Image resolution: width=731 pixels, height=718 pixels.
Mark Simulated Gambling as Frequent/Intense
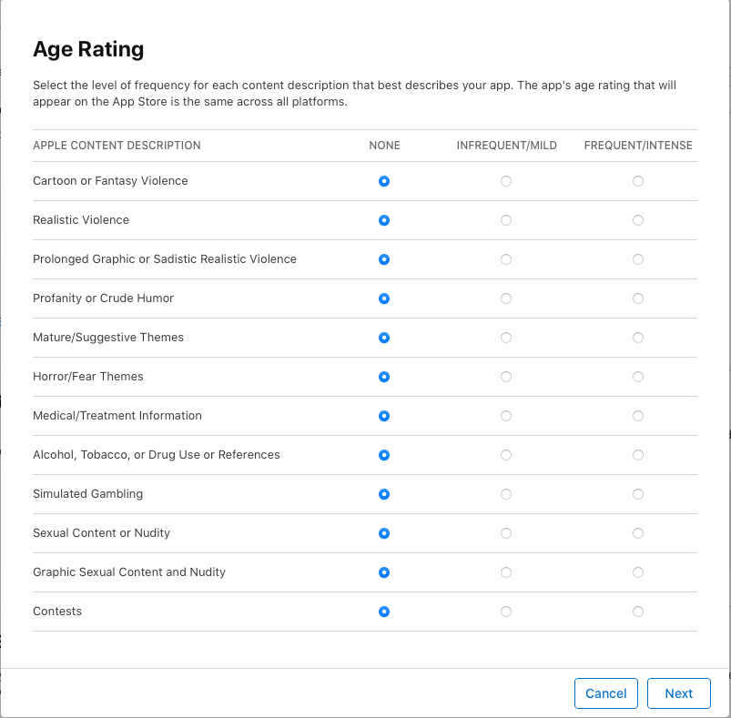coord(638,494)
